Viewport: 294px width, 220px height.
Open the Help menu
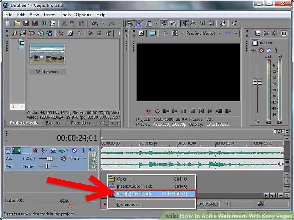(101, 15)
